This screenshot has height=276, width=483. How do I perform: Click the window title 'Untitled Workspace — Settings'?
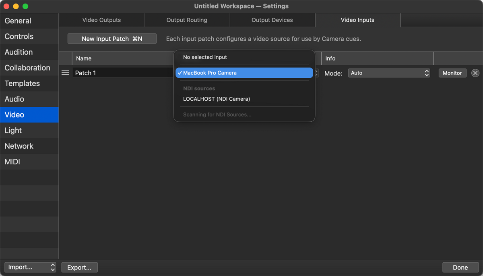[x=242, y=6]
